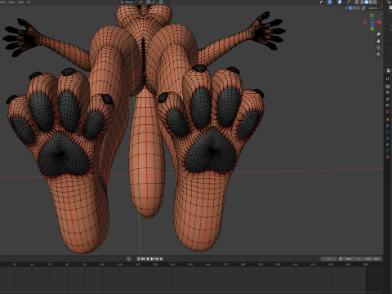The image size is (392, 294).
Task: Jump to timeline start frame
Action: (x=139, y=259)
